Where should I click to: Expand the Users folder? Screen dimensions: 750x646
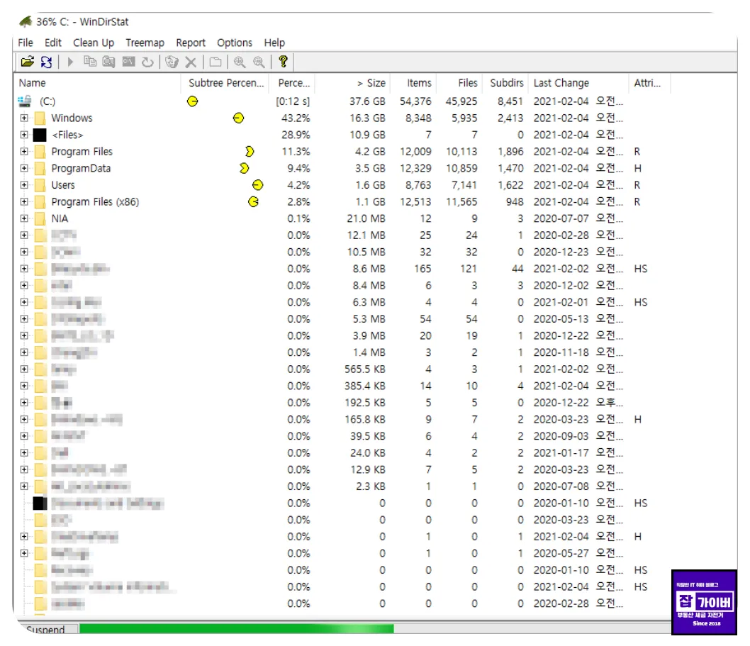coord(24,185)
